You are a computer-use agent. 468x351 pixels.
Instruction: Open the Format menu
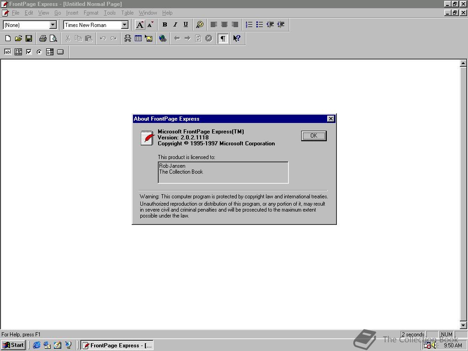pyautogui.click(x=91, y=13)
